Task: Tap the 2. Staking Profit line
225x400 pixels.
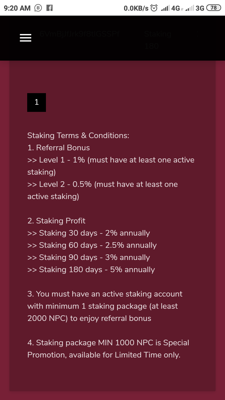Action: tap(56, 221)
